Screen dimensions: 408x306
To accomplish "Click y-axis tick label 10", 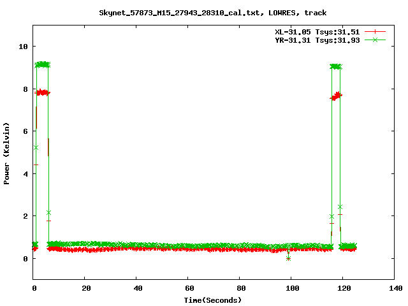I will coord(23,47).
